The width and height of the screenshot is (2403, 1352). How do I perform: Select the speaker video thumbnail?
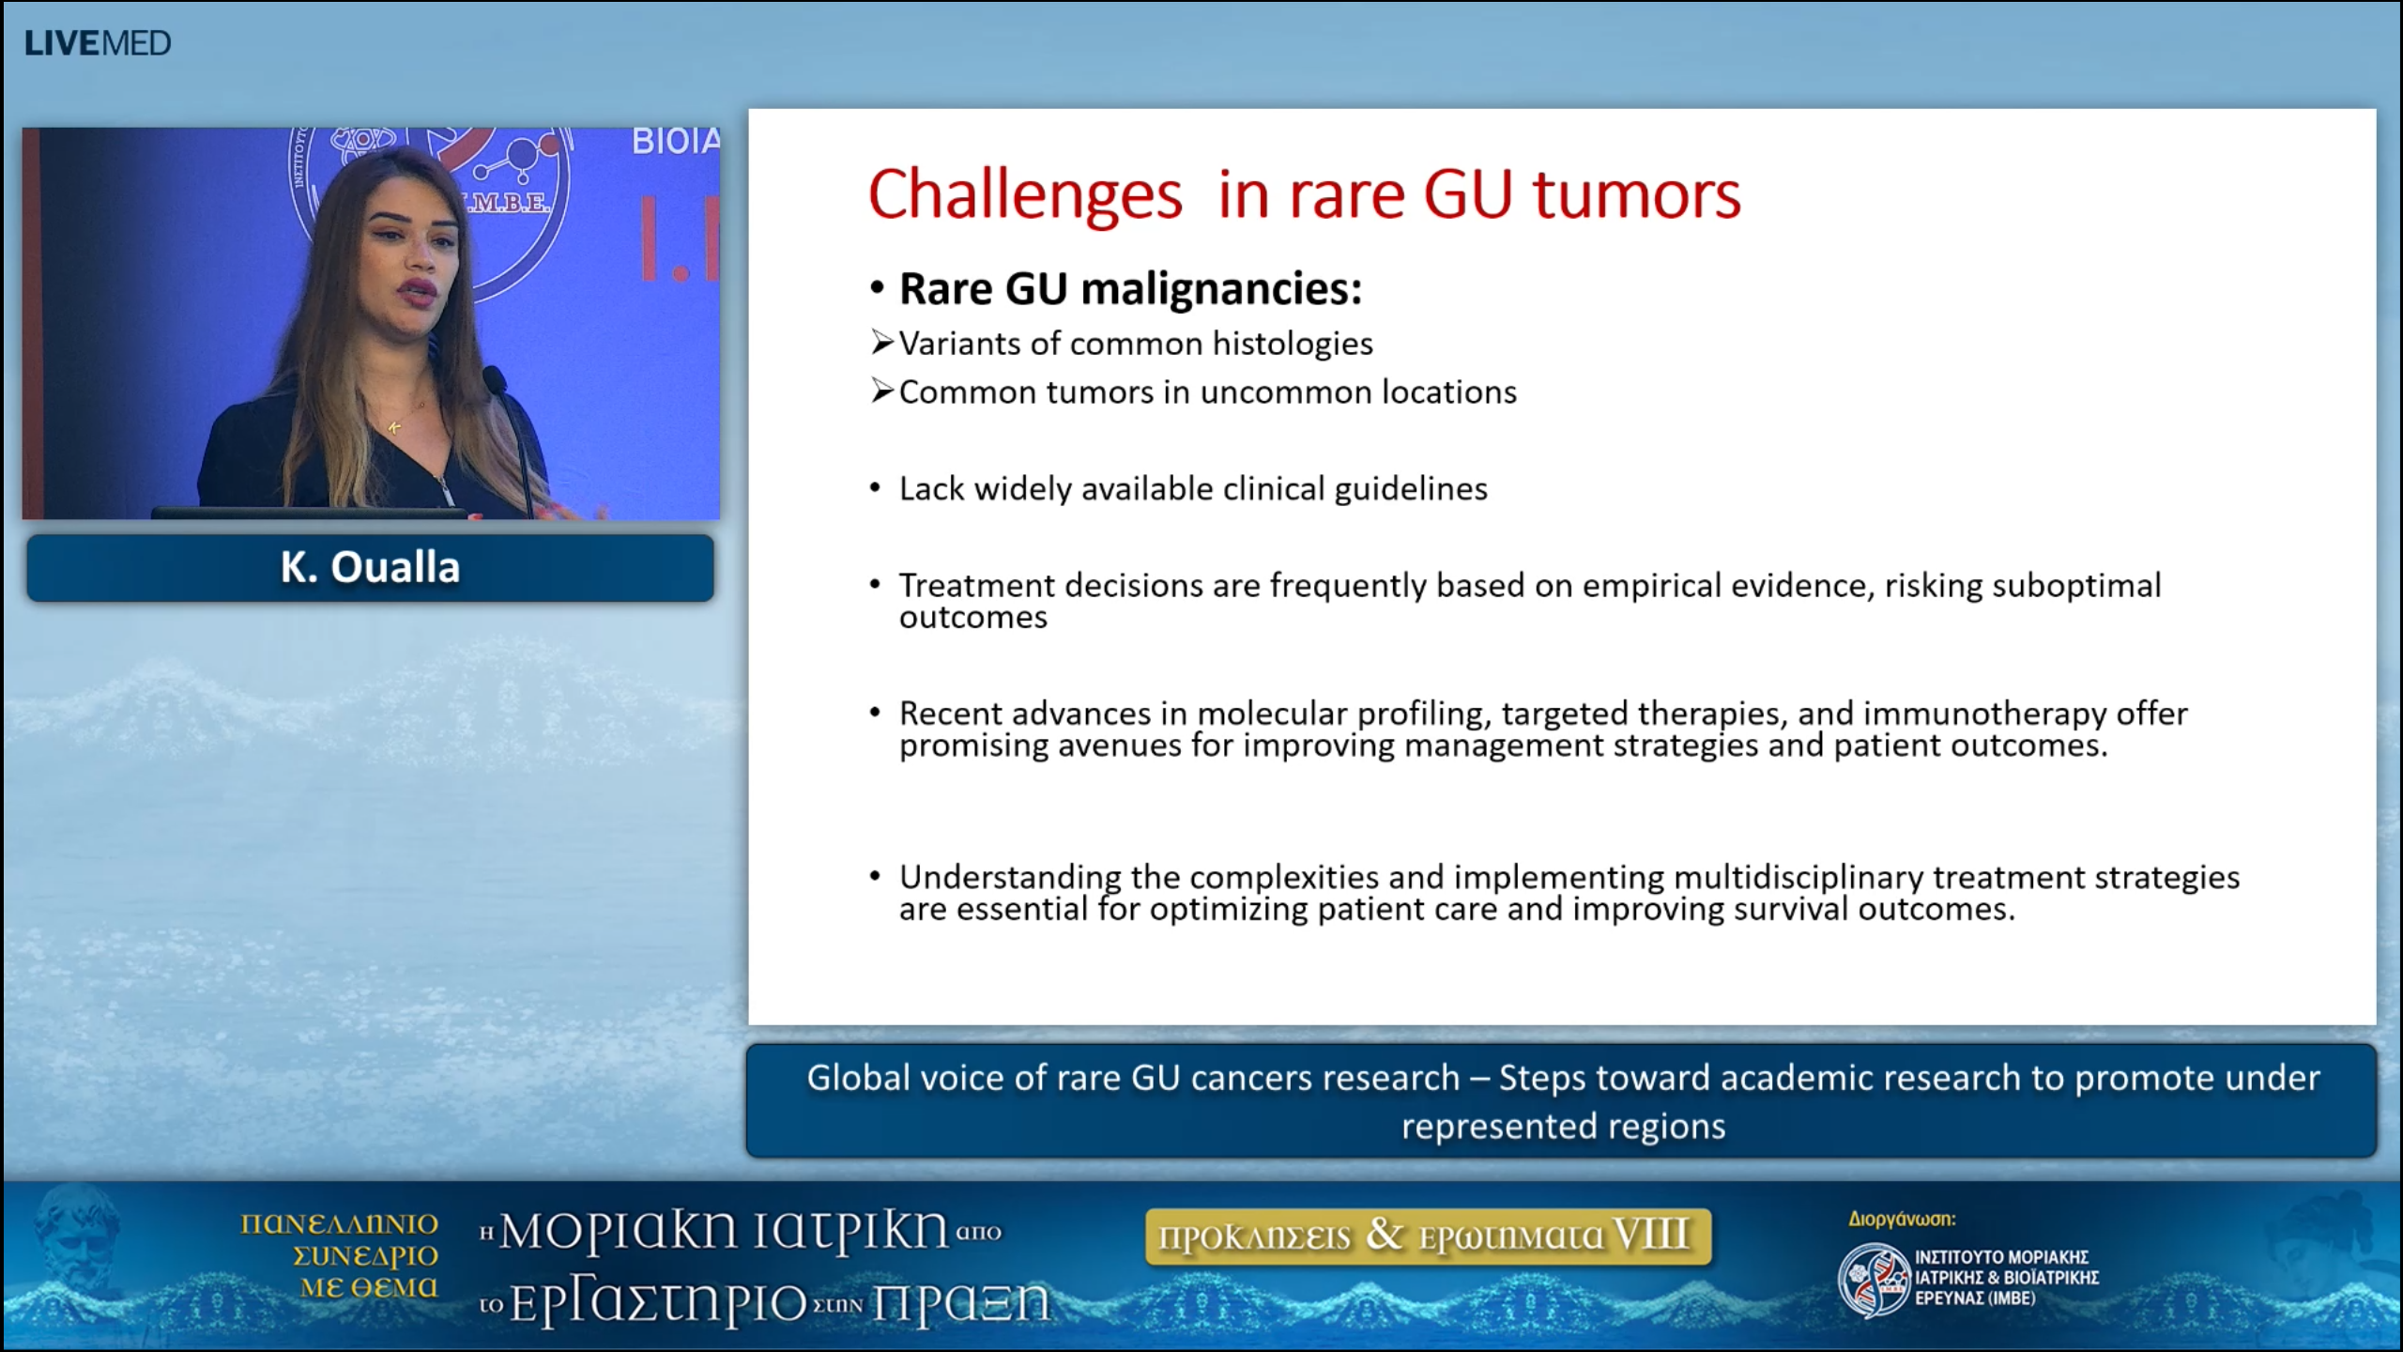pos(372,323)
